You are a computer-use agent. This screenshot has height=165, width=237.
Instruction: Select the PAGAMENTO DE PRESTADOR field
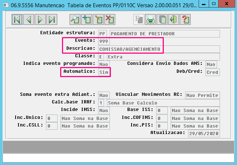point(165,34)
